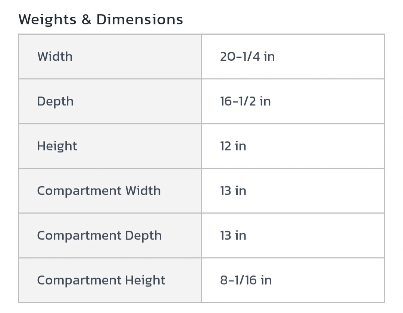This screenshot has width=403, height=313.
Task: Click the ampersand in the heading
Action: pos(86,19)
